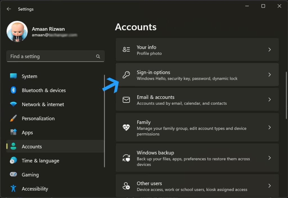Viewport: 288px width, 198px height.
Task: Expand the Family settings chevron
Action: (x=269, y=127)
